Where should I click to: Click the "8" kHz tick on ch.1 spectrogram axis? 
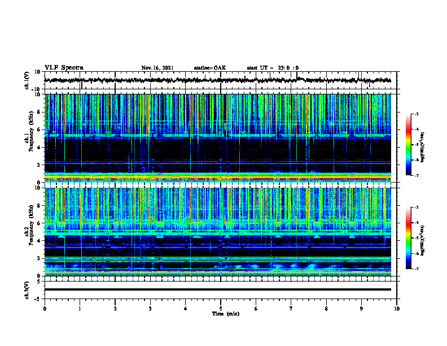click(x=40, y=112)
